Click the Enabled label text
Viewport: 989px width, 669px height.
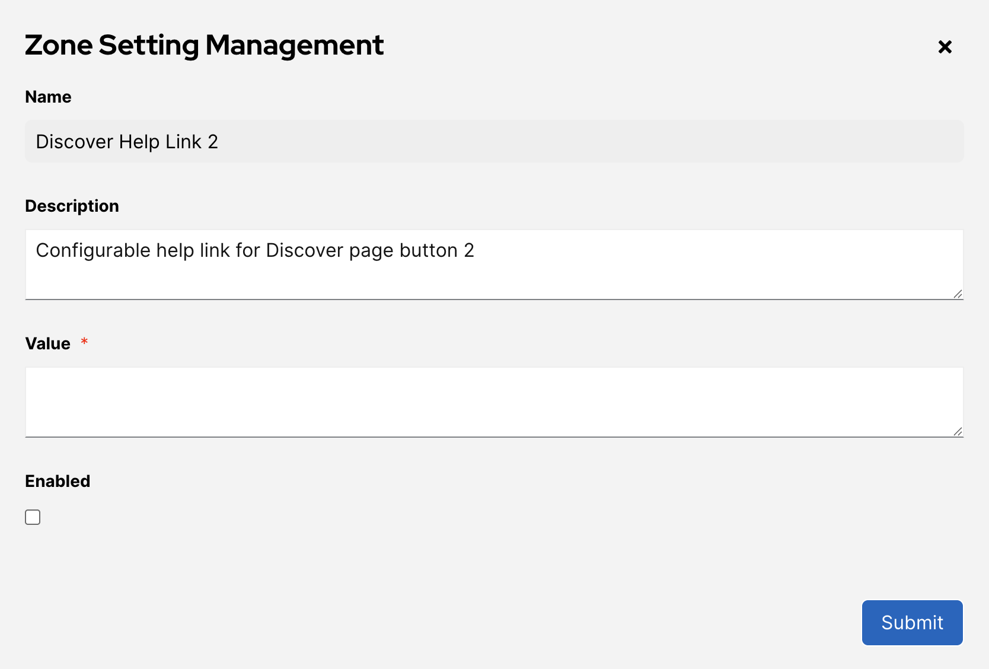point(58,481)
